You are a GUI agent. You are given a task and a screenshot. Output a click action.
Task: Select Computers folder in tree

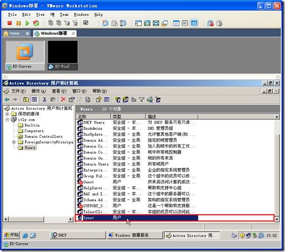click(x=34, y=131)
